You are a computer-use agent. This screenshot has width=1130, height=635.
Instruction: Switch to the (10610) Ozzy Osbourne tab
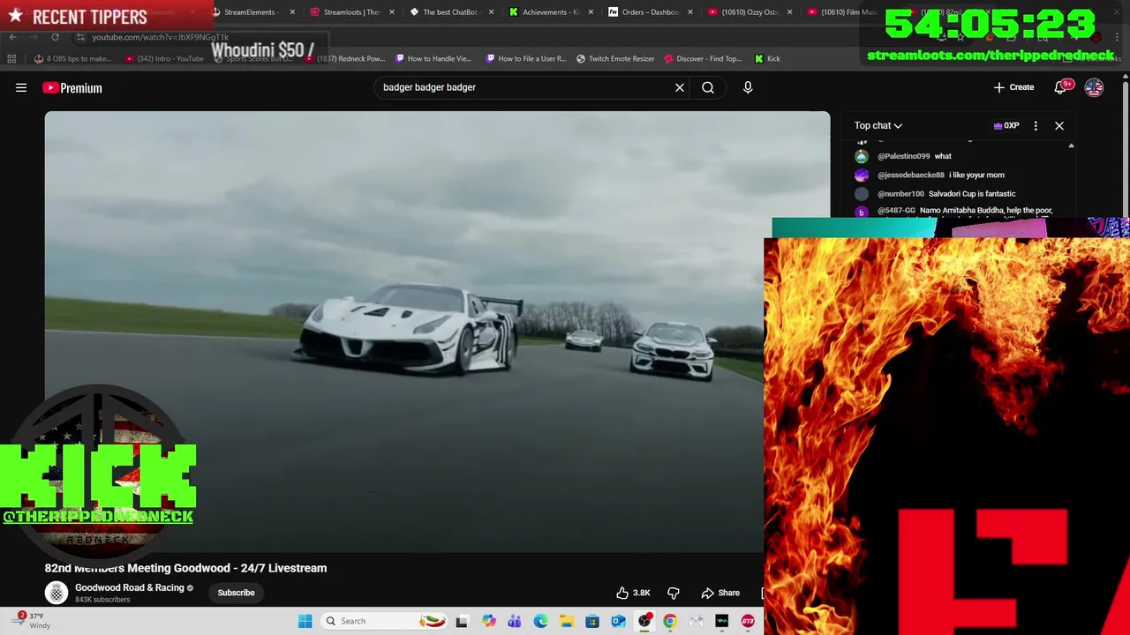(750, 12)
